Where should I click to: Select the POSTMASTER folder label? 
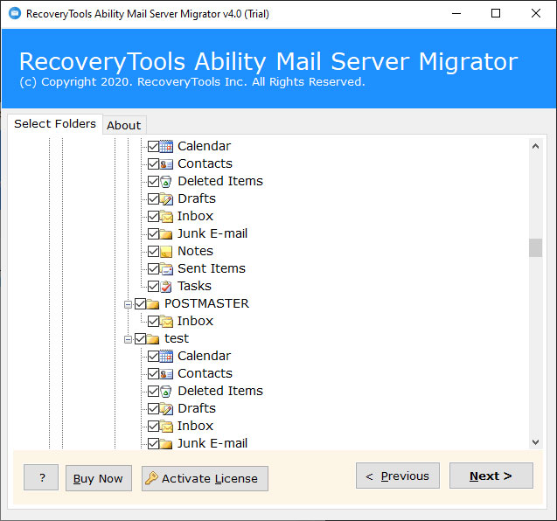pyautogui.click(x=206, y=303)
